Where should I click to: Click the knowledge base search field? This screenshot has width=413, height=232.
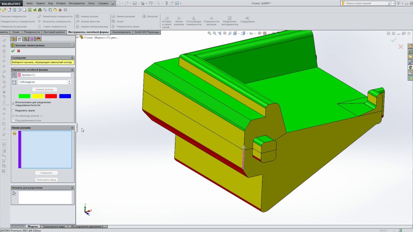(367, 3)
